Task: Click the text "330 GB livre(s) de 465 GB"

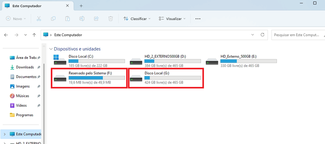Action: coord(240,66)
